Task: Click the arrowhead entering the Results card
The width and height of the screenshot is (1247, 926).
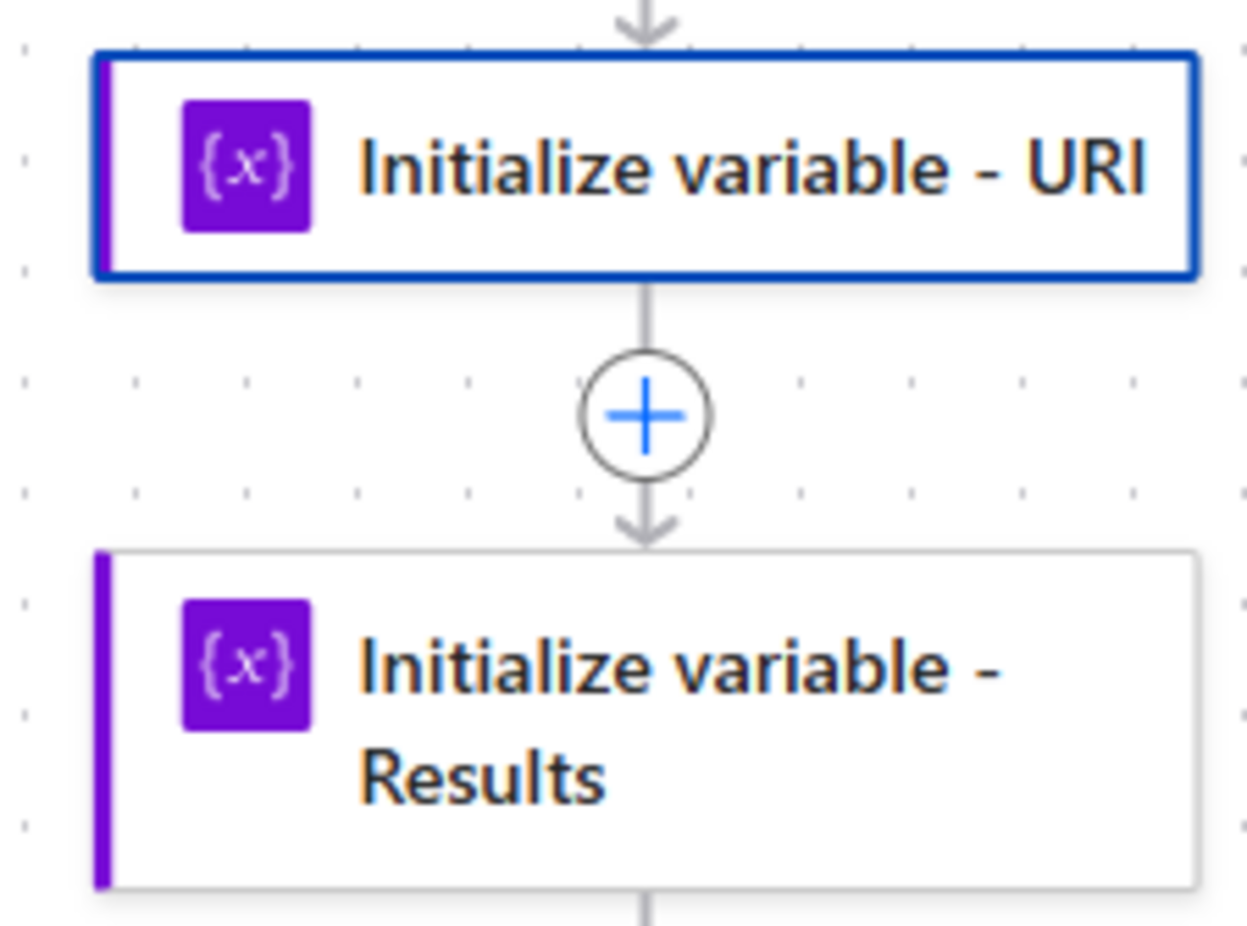Action: click(x=646, y=529)
